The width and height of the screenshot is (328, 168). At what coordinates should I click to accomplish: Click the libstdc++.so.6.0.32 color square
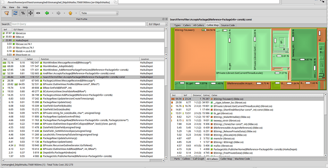coord(14,51)
